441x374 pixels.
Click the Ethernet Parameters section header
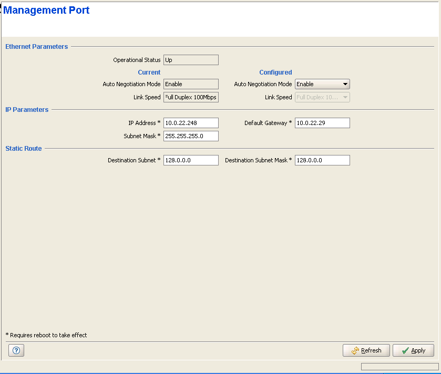click(37, 47)
